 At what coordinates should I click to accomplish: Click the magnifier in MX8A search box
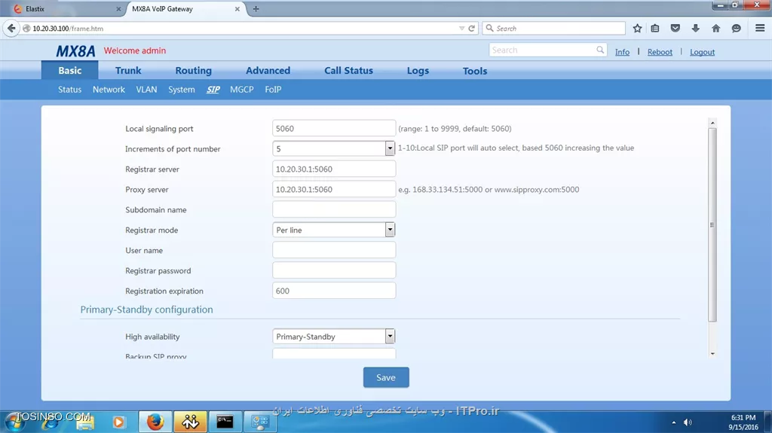click(x=599, y=50)
